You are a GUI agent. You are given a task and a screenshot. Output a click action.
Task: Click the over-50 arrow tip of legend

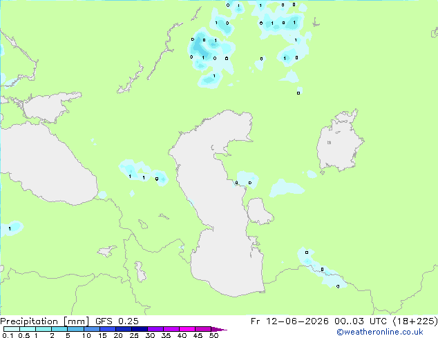coord(219,329)
